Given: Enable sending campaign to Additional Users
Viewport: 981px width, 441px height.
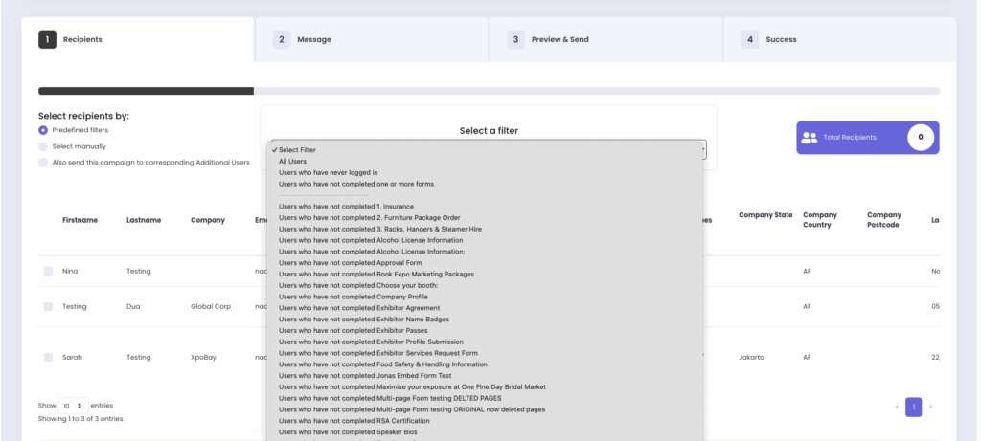Looking at the screenshot, I should coord(43,163).
